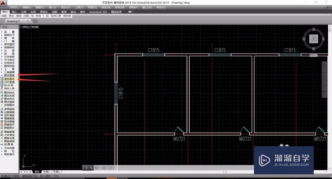Switch to the Autodesk 360 ribbon tab
Screen dimensions: 332x179
98,12
